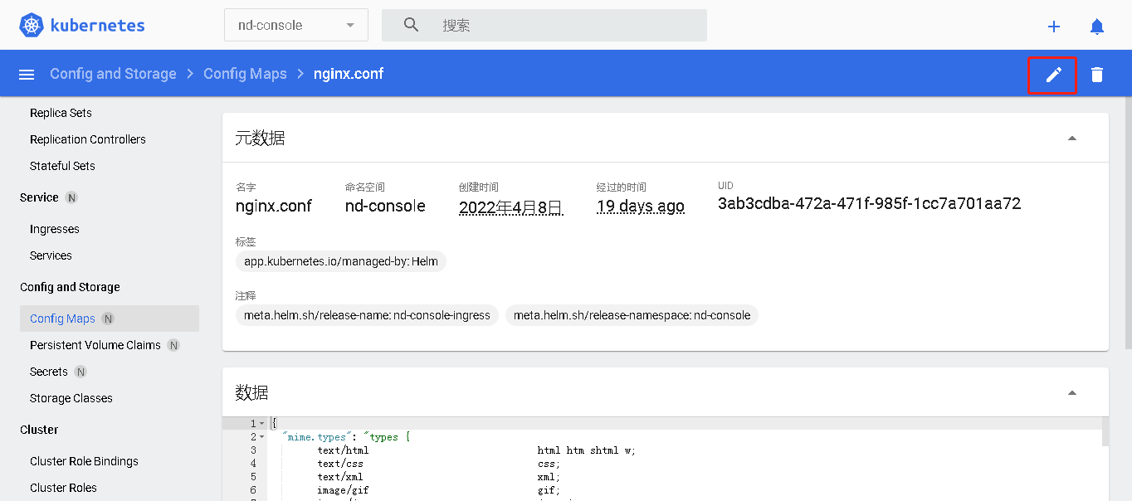This screenshot has height=501, width=1132.
Task: Toggle the hamburger sidebar menu
Action: tap(27, 75)
